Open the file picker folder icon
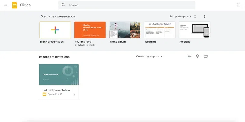This screenshot has width=245, height=122. tap(205, 56)
